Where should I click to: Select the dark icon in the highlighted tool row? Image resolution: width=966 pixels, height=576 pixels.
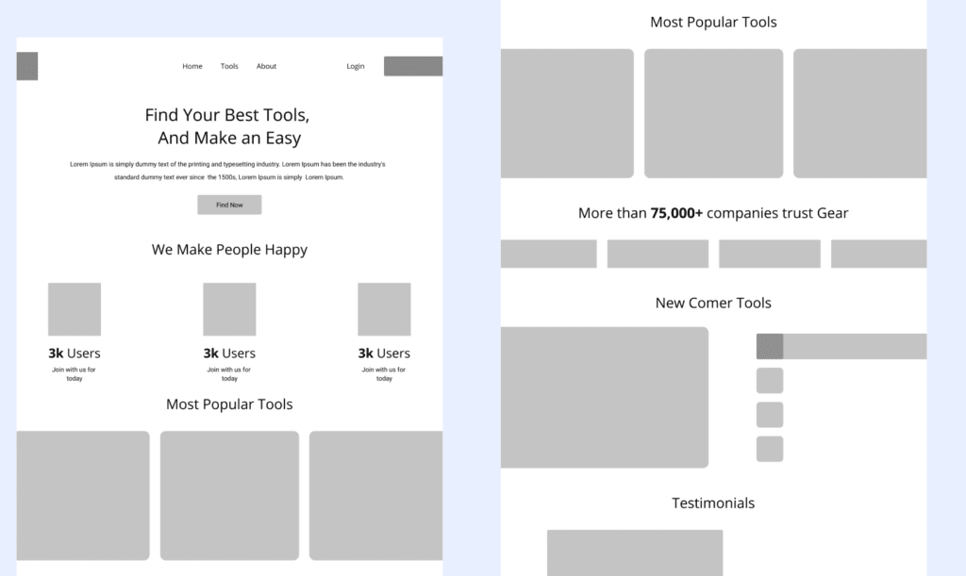pyautogui.click(x=770, y=347)
